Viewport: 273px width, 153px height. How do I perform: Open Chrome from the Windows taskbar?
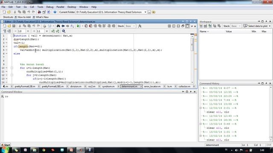[44, 150]
